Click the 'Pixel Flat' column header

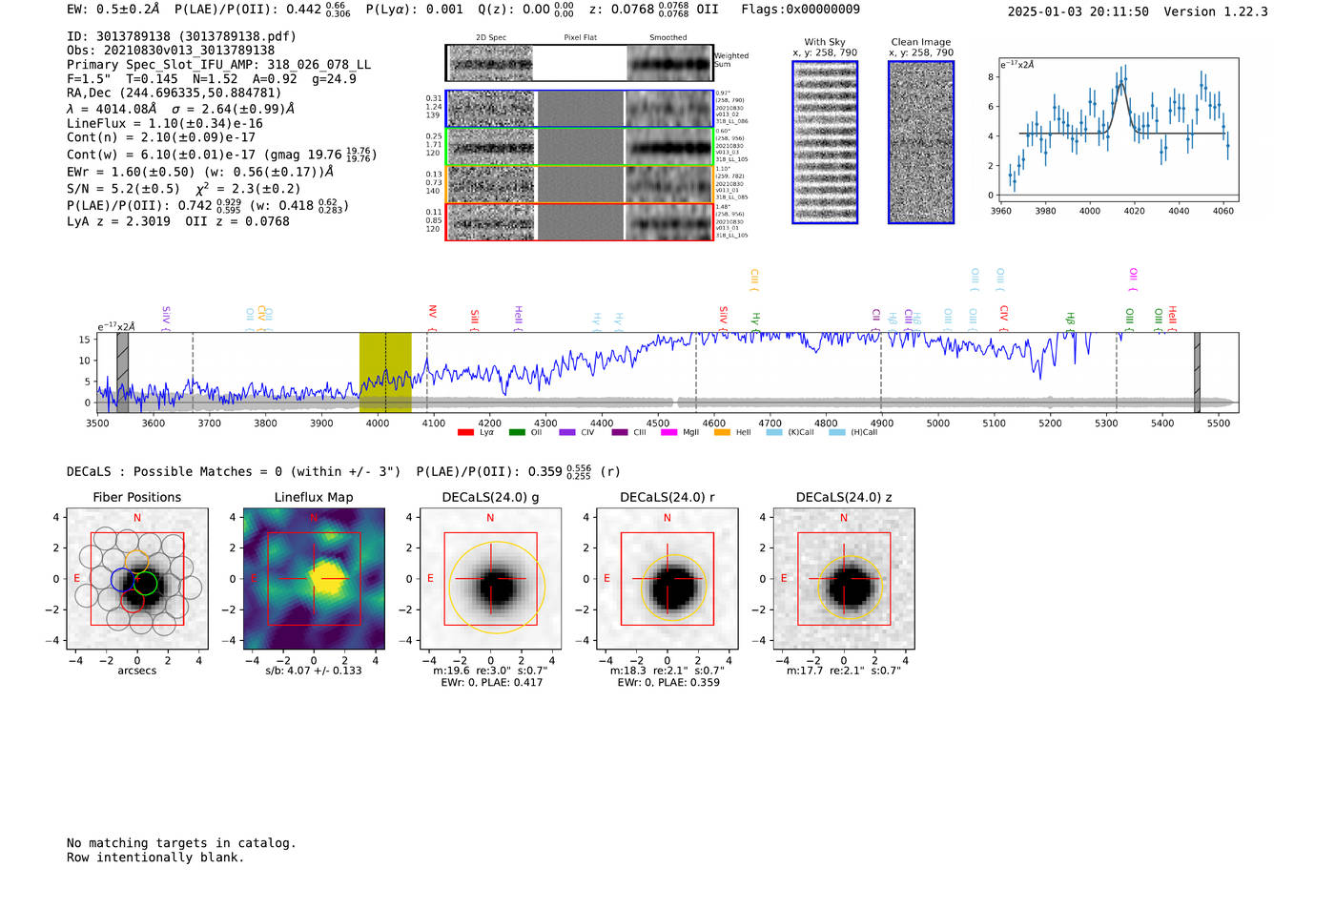[x=581, y=37]
